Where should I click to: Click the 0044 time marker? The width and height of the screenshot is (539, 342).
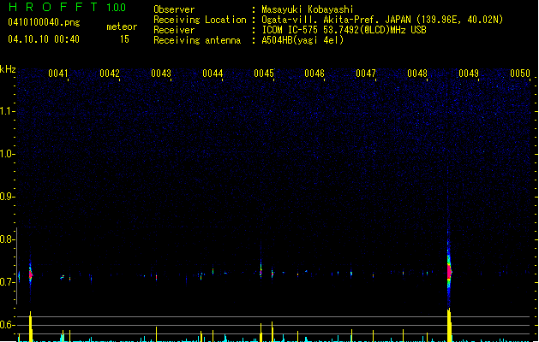pos(213,74)
